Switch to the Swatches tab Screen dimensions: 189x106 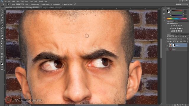(173, 8)
